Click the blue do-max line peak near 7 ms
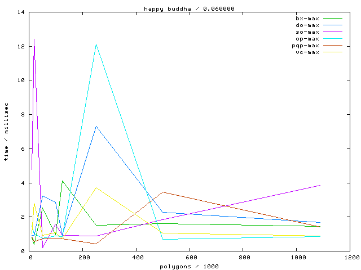Viewport: 361px width, 270px height. pos(96,126)
